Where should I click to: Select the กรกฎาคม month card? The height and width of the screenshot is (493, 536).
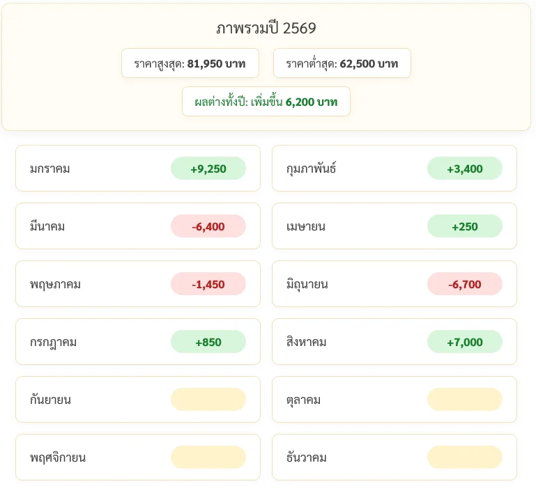click(138, 341)
